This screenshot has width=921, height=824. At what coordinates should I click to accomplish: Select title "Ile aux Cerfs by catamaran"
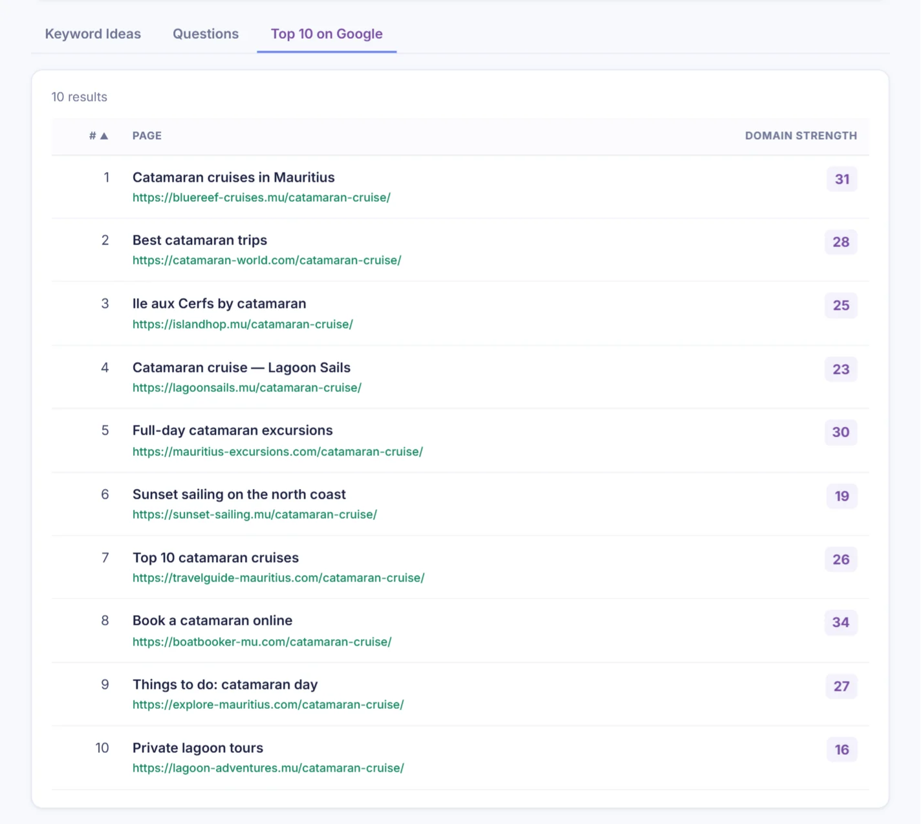tap(219, 303)
